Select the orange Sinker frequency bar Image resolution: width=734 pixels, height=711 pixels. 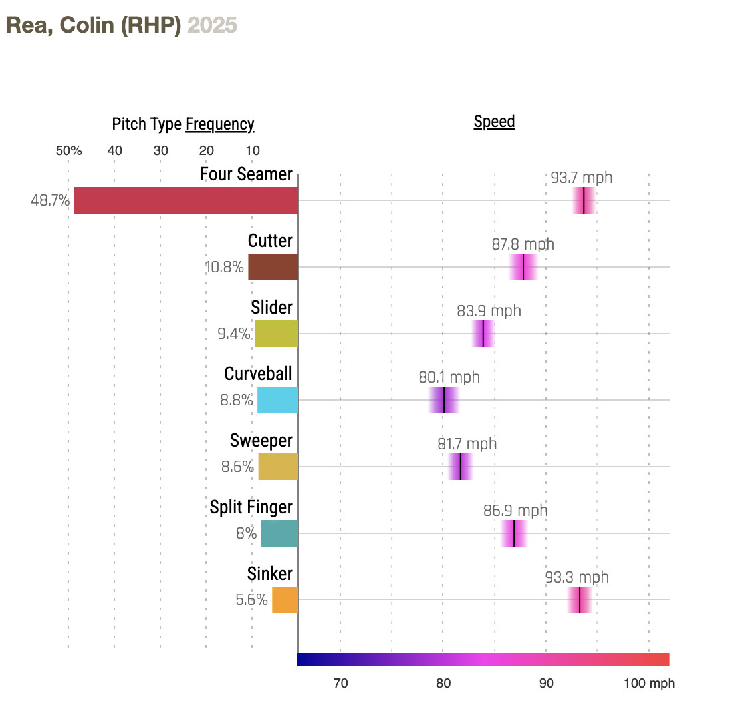point(285,600)
